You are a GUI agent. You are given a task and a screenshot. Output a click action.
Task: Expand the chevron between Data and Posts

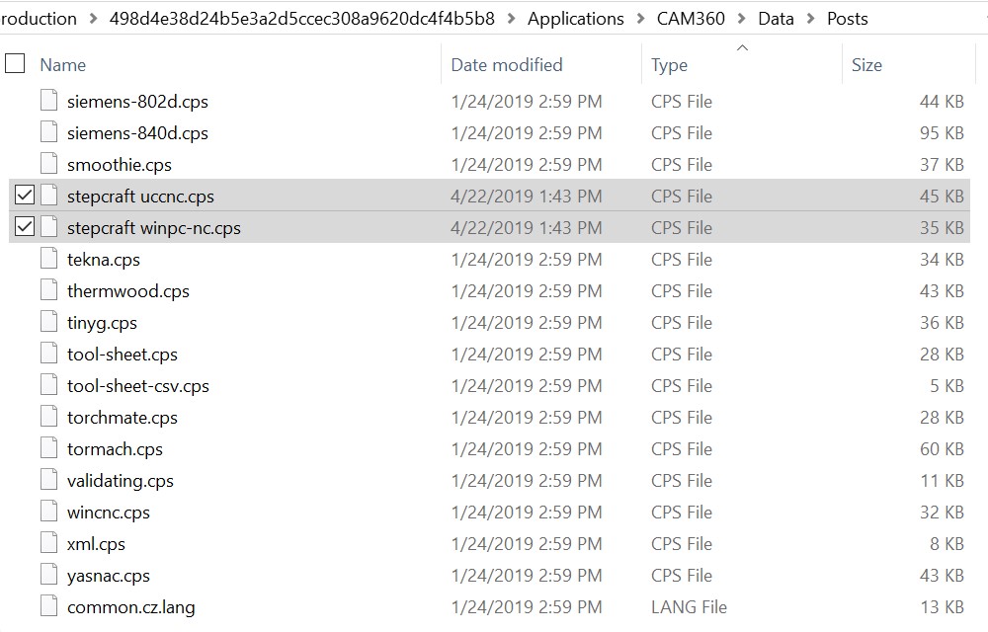pyautogui.click(x=811, y=19)
